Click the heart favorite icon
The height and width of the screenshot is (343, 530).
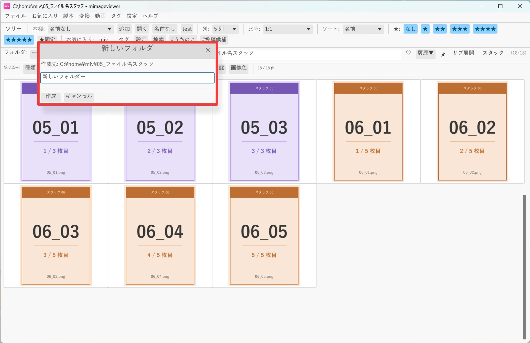[x=409, y=53]
